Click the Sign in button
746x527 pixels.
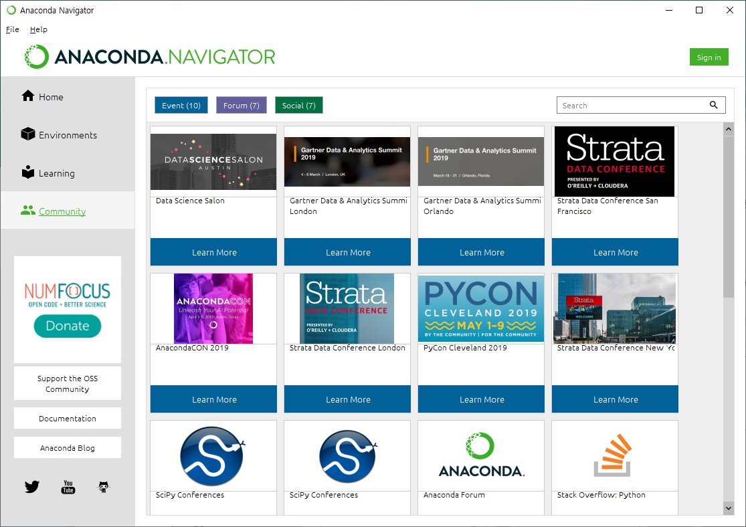click(709, 57)
